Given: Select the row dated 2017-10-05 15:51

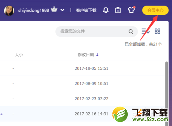Looking at the screenshot, I should click(82, 68).
